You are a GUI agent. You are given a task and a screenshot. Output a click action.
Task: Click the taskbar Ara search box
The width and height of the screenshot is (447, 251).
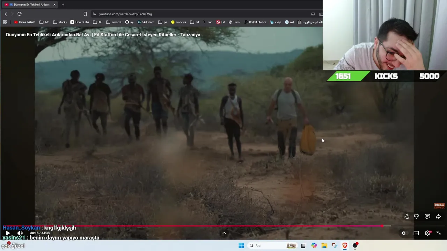272,245
